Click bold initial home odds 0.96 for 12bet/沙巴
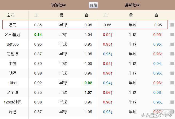This screenshot has width=175, height=119. [x=38, y=102]
